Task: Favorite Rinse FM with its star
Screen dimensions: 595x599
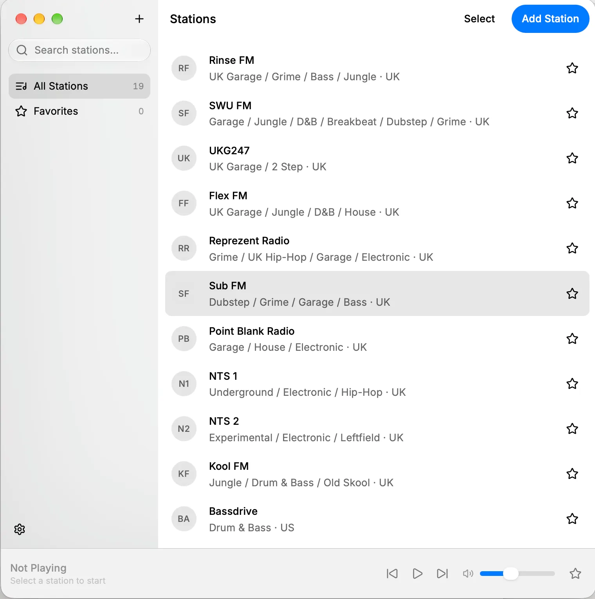Action: [x=572, y=68]
